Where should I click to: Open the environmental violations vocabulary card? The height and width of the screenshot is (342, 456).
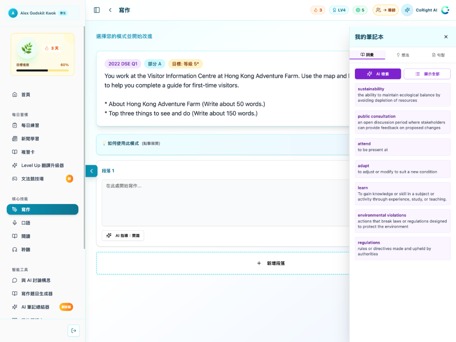tap(403, 221)
